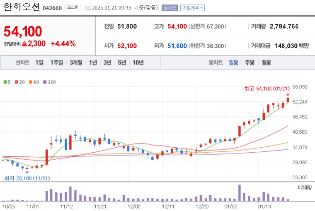Click the purple 거래량 volume legend marker
Screen dimensions: 315x211
299,187
